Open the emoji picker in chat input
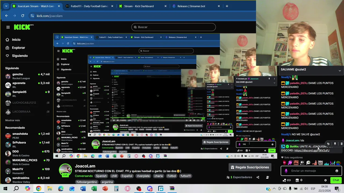This screenshot has height=193, width=344. click(337, 171)
